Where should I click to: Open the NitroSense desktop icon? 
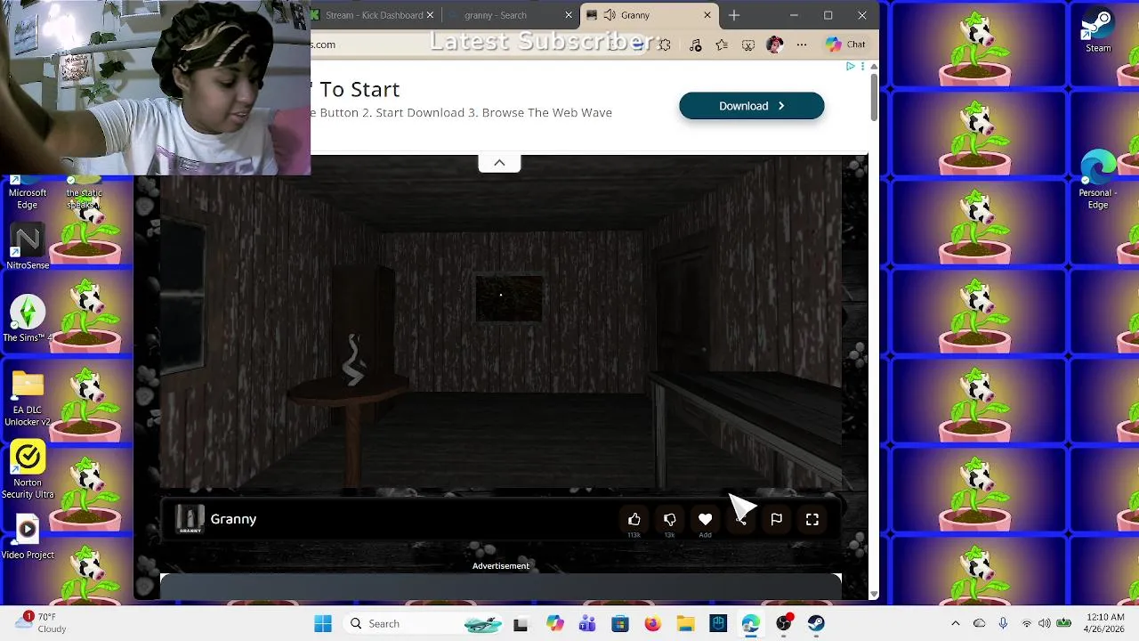point(28,247)
